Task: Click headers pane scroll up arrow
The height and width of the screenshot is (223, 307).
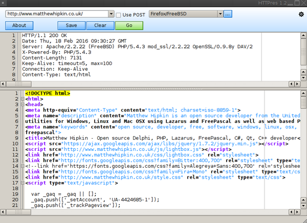Action: pyautogui.click(x=303, y=35)
